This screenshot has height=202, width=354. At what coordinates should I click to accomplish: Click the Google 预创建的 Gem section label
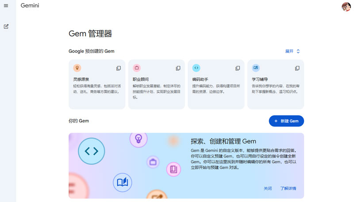pos(92,51)
